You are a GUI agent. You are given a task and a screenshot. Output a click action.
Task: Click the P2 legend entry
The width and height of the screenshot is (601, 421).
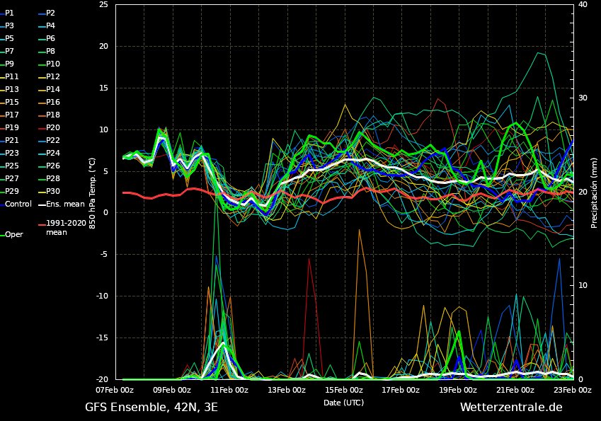(47, 13)
